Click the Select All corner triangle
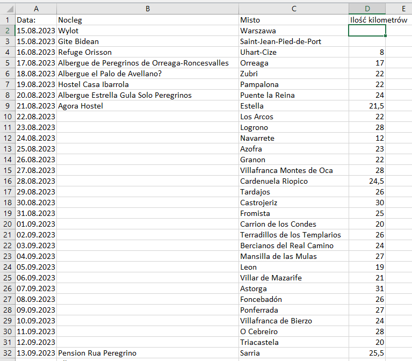The width and height of the screenshot is (412, 361). [8, 9]
